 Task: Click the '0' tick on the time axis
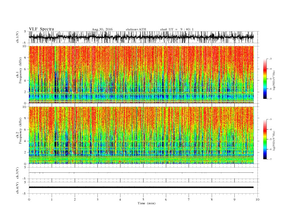[29, 199]
